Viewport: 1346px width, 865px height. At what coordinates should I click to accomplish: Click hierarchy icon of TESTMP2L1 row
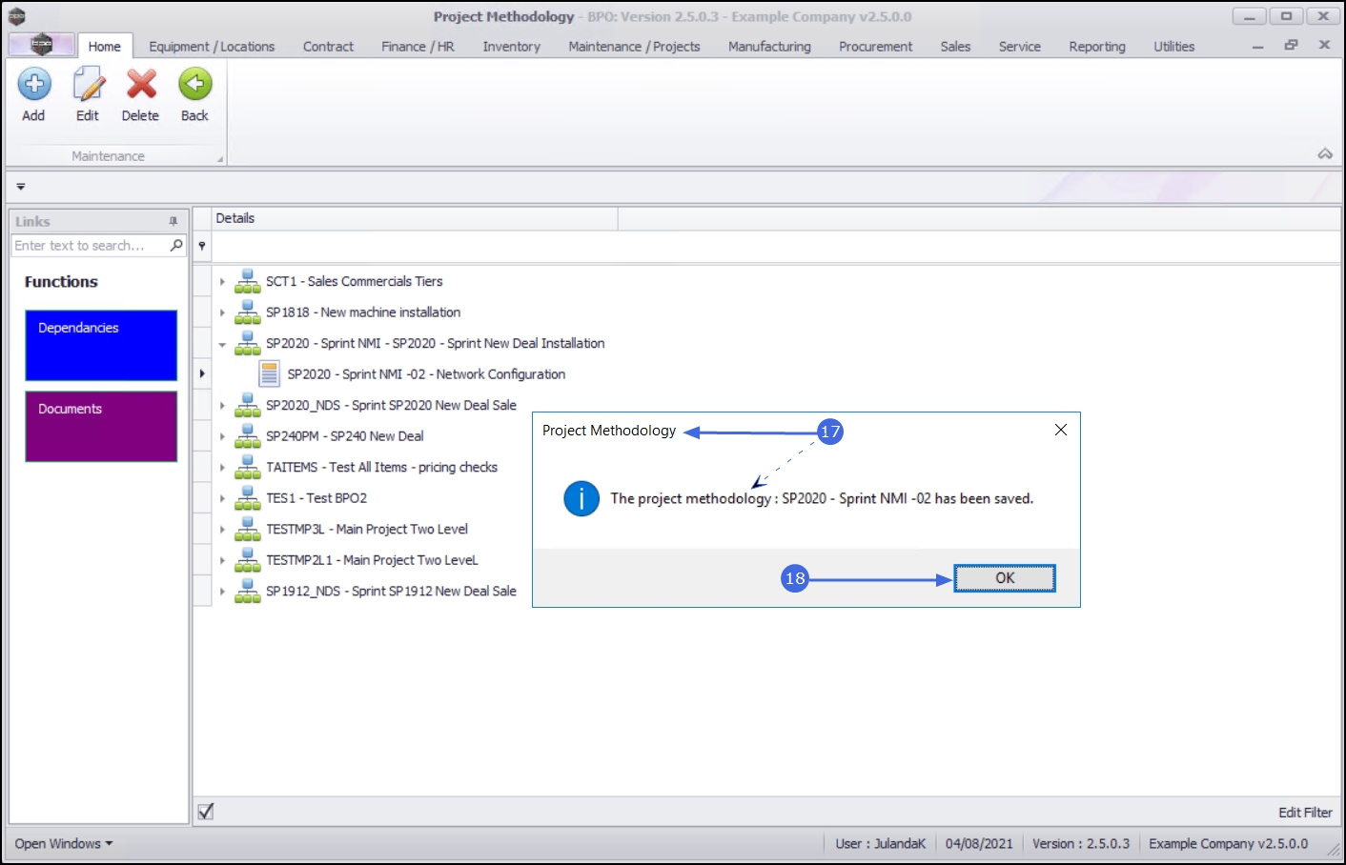pyautogui.click(x=248, y=560)
